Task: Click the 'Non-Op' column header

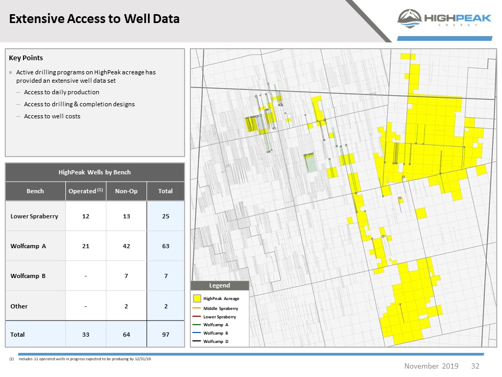Action: click(x=127, y=191)
